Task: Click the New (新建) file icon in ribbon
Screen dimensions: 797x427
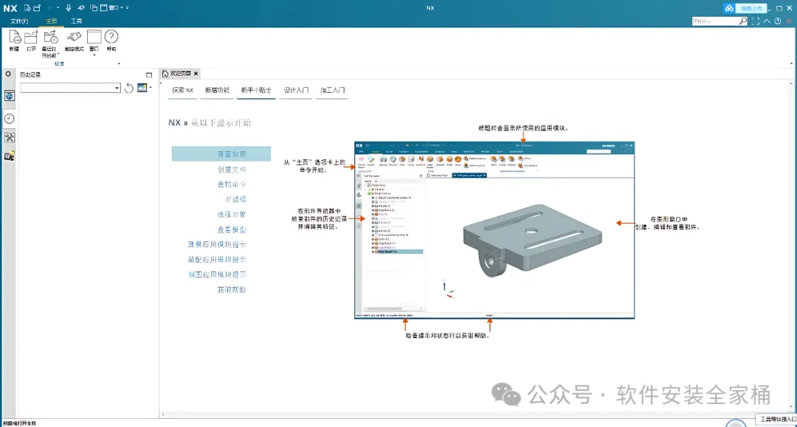Action: [x=14, y=38]
